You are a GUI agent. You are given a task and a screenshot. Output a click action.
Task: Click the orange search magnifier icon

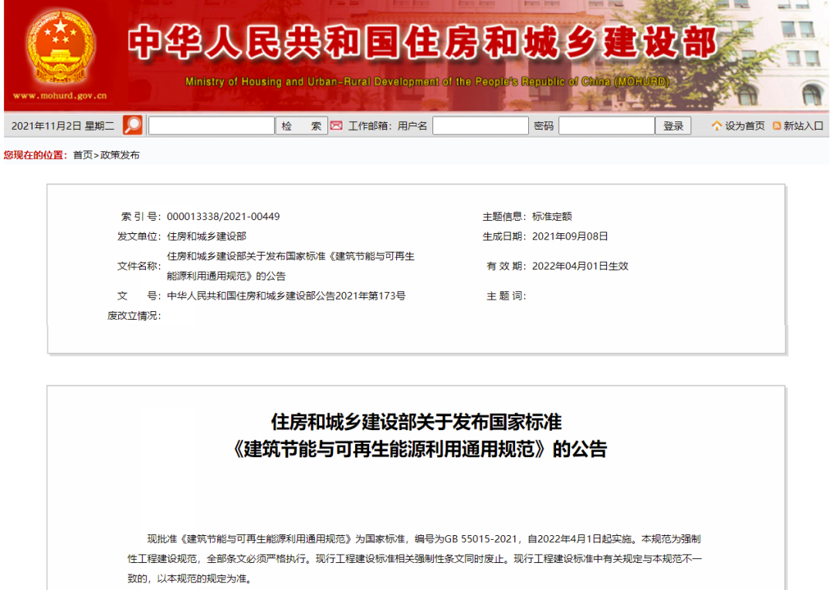131,124
